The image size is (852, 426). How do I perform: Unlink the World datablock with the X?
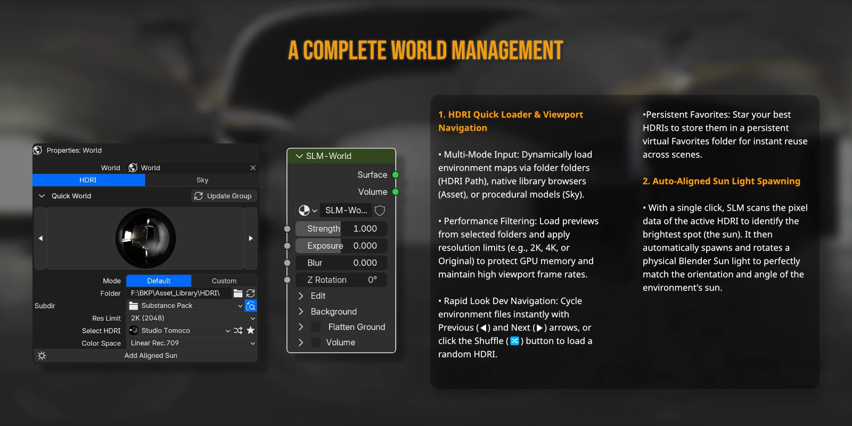pyautogui.click(x=253, y=168)
